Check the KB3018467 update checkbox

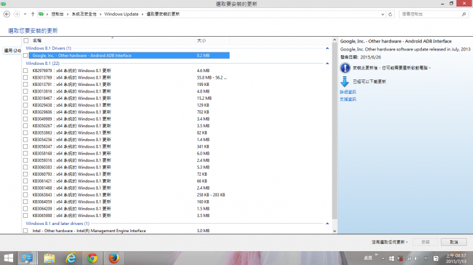[x=26, y=98]
